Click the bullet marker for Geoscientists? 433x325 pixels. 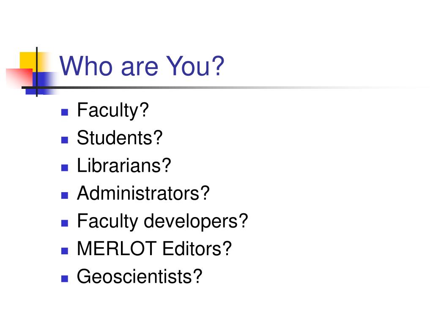pos(65,278)
